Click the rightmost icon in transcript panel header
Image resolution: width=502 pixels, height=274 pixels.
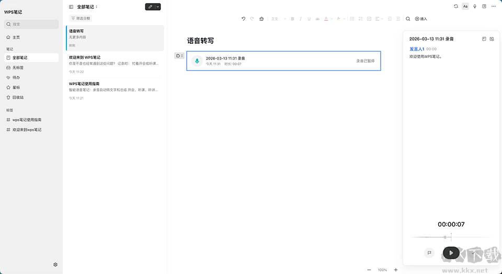492,39
